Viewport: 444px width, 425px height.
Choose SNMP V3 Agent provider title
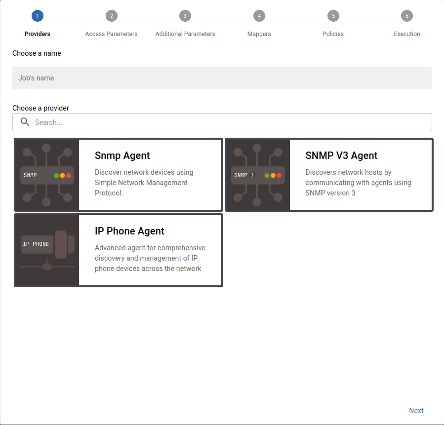pos(341,155)
